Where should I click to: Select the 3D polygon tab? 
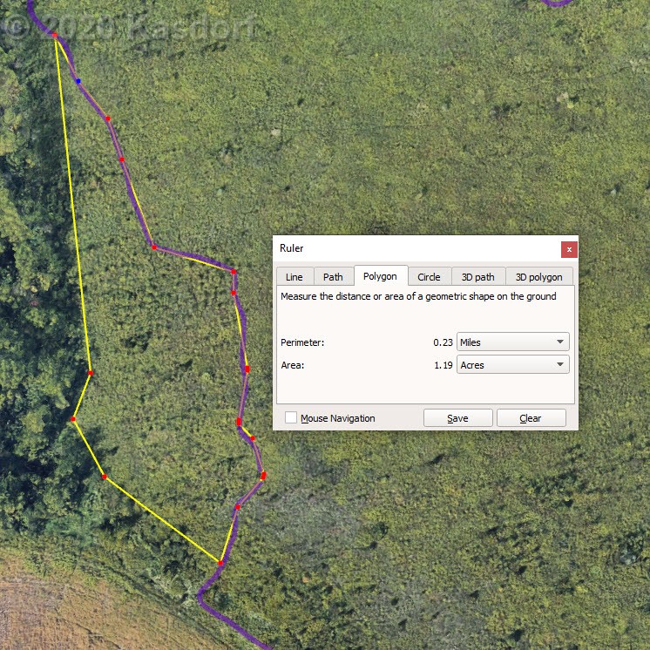(538, 277)
